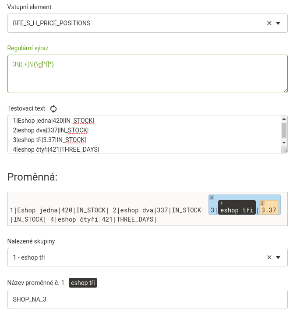The width and height of the screenshot is (293, 316).
Task: Focus the SHOP_NA_3 variable name field
Action: pyautogui.click(x=147, y=299)
